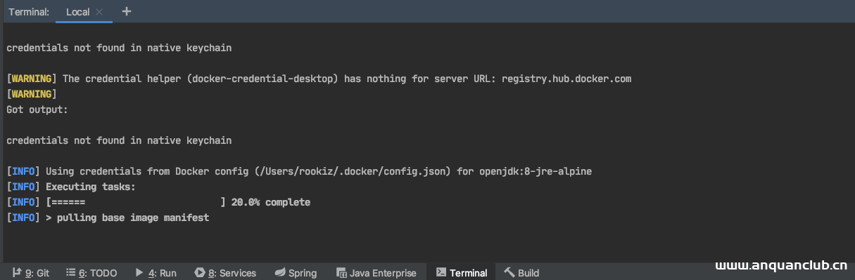Click the Spring leaf icon

pos(279,273)
